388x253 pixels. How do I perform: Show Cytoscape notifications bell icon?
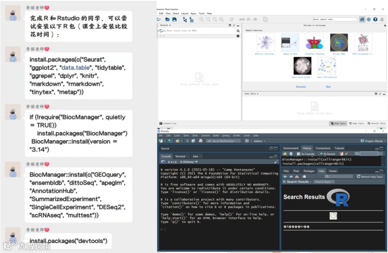tap(382, 19)
